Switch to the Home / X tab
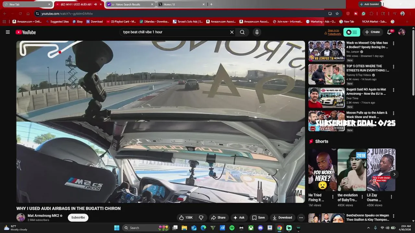 tap(182, 5)
